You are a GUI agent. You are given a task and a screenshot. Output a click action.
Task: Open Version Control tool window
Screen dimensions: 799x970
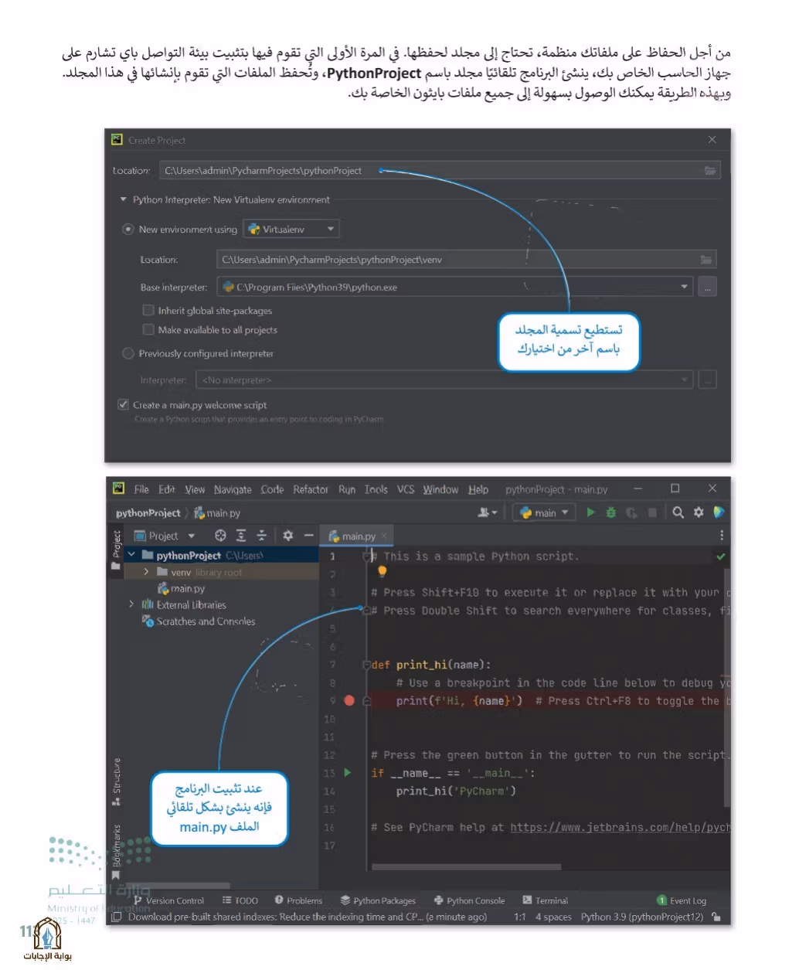click(x=169, y=900)
